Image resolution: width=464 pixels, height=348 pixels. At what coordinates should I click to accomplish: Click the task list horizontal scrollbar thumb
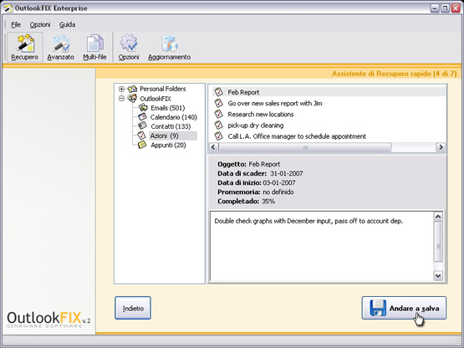(x=305, y=147)
